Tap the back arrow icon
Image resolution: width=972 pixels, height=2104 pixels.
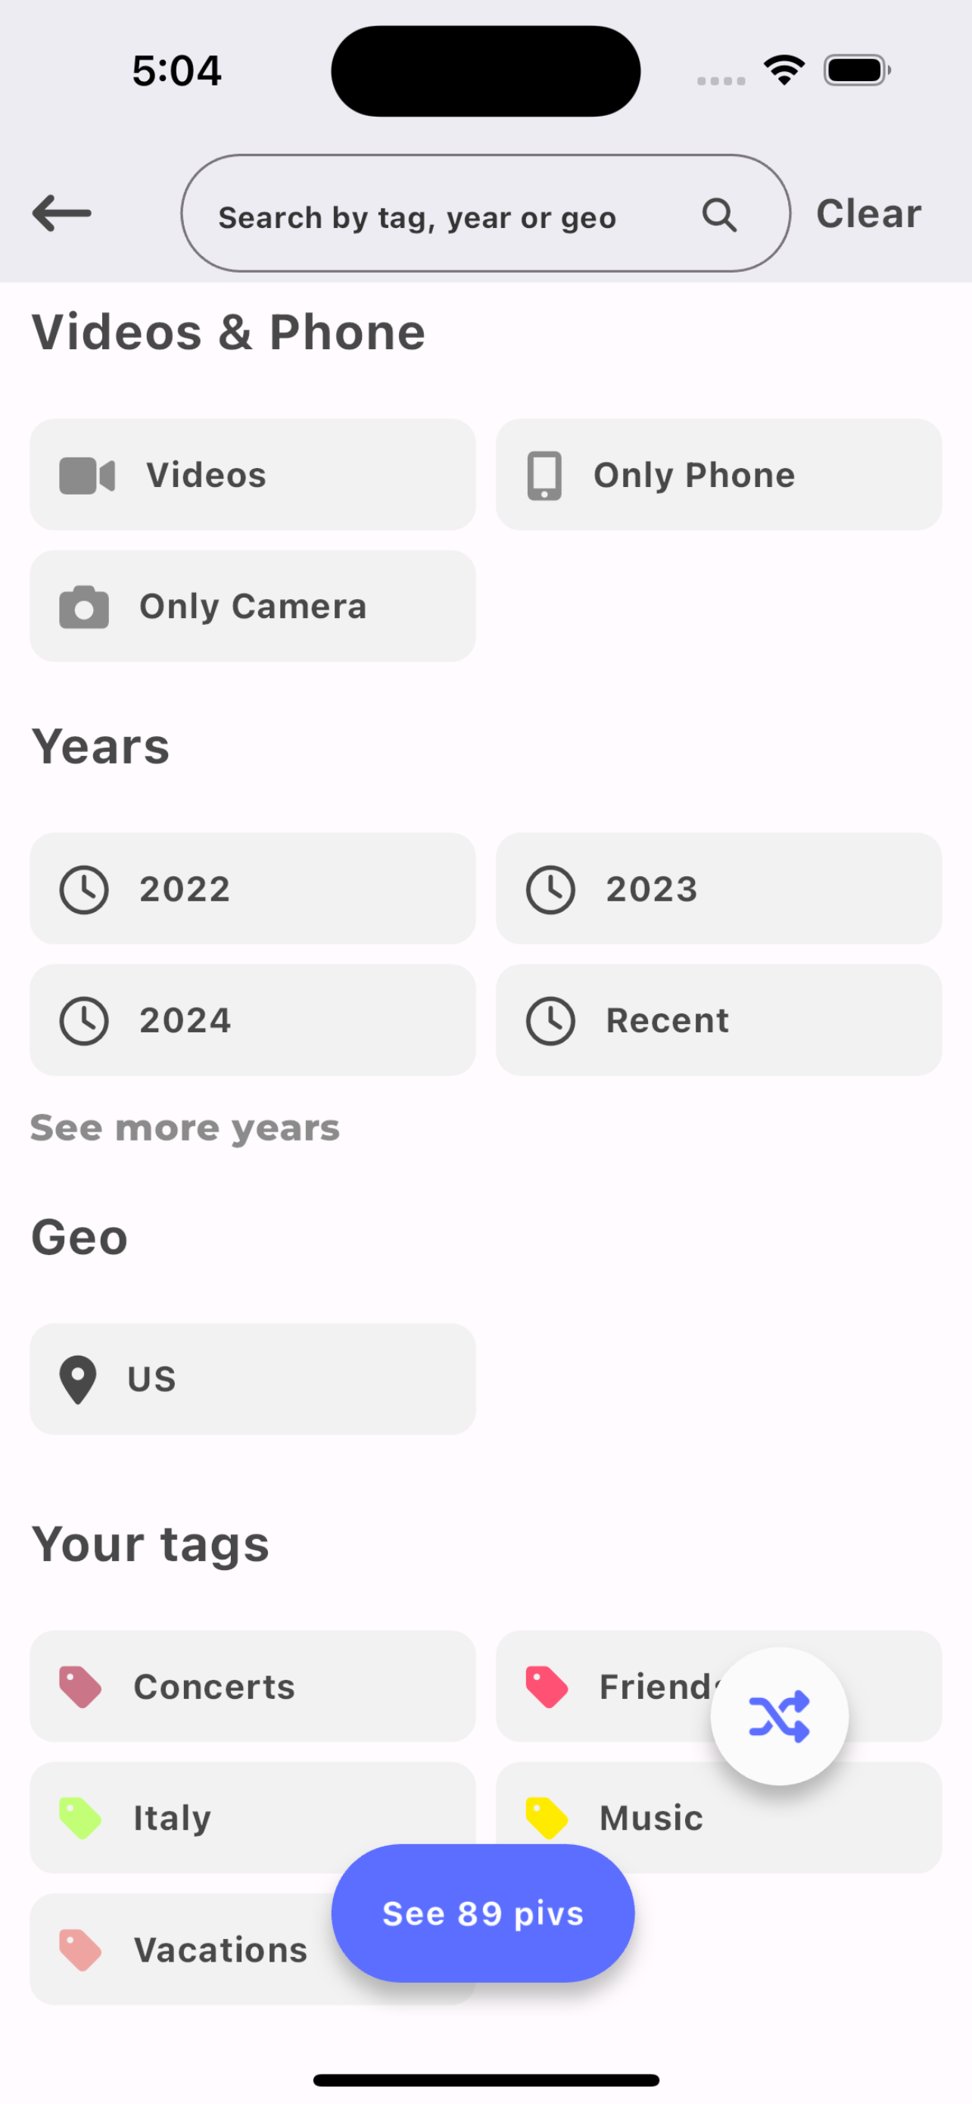(x=62, y=213)
